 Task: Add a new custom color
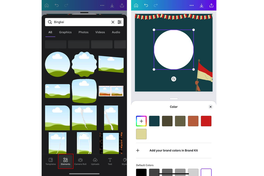coord(141,121)
